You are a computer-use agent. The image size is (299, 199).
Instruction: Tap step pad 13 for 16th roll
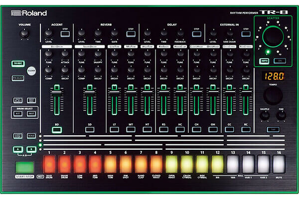(x=233, y=164)
